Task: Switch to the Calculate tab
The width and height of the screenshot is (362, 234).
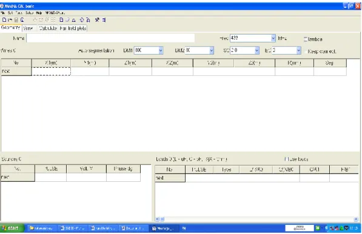Action: [48, 28]
